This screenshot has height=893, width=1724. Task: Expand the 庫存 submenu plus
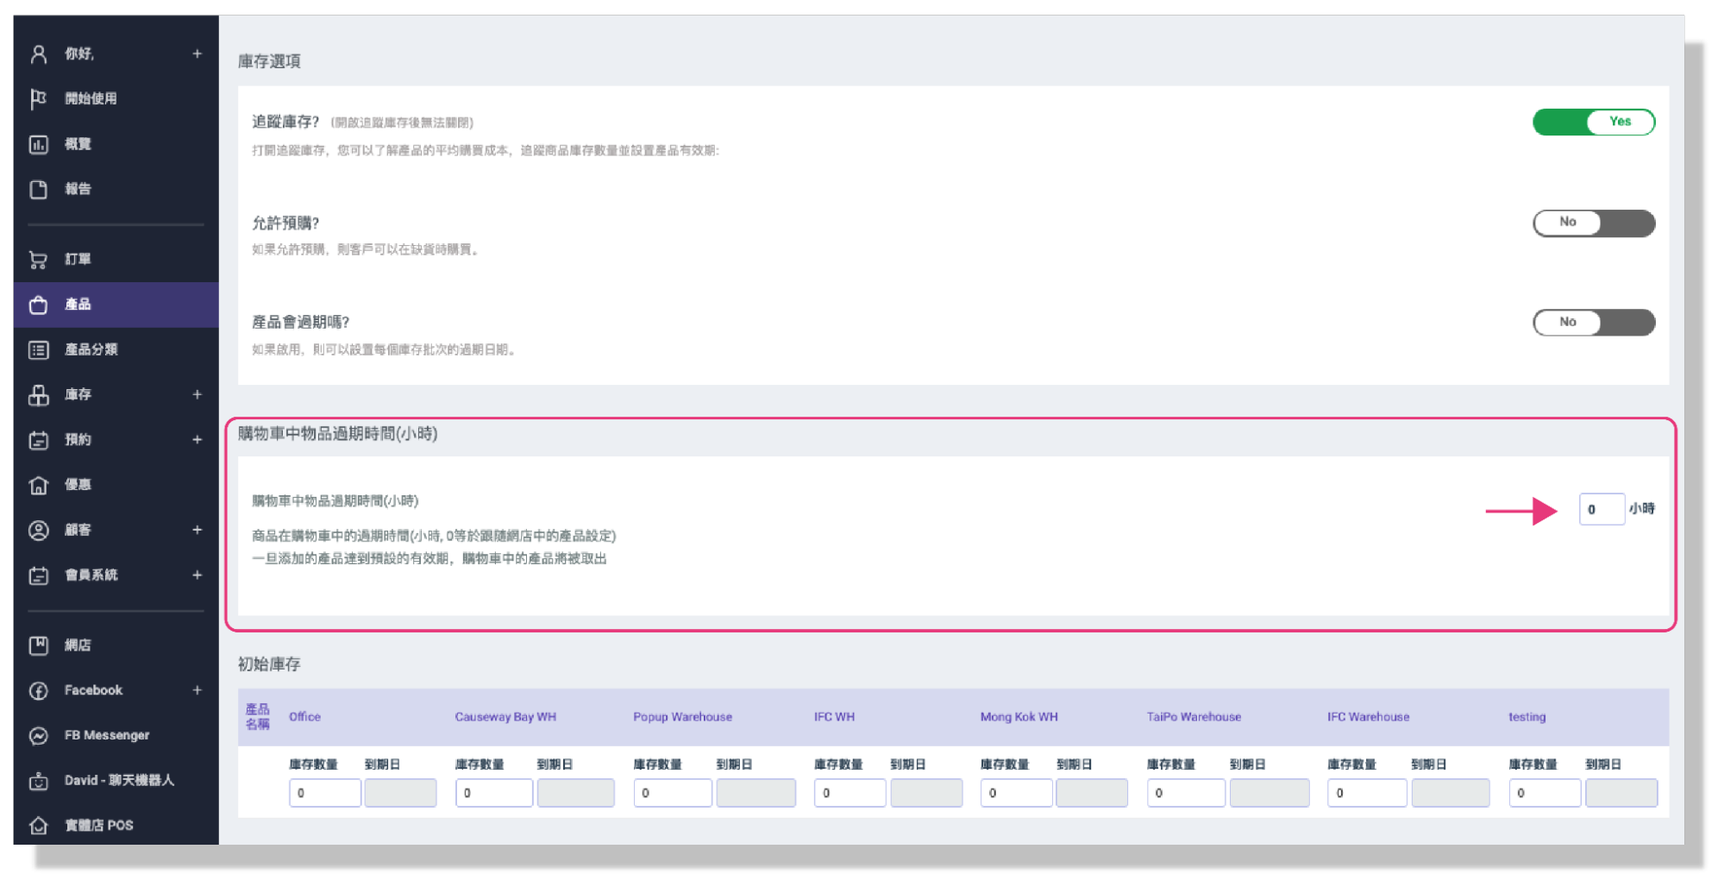[x=197, y=394]
